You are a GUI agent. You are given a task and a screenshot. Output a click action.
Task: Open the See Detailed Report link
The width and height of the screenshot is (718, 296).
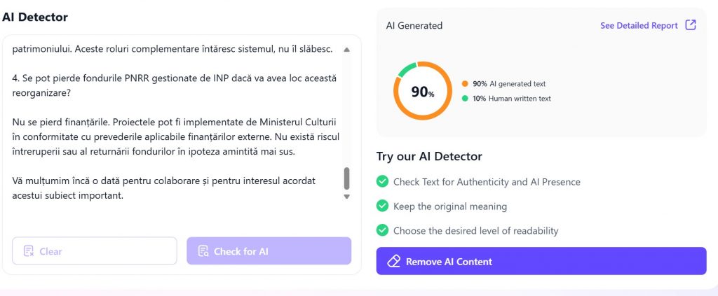point(639,26)
